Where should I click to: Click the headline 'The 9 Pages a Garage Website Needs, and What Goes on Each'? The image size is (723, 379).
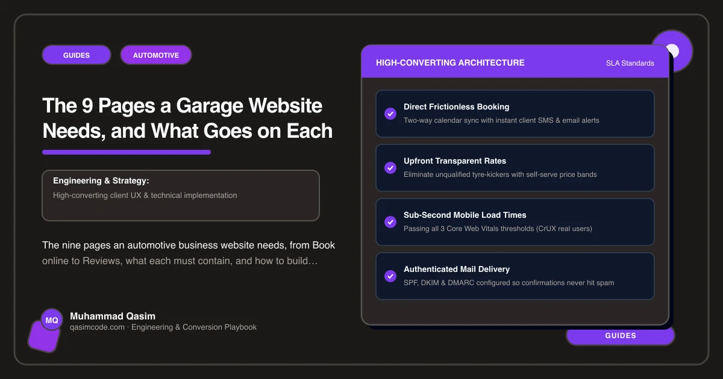click(187, 118)
